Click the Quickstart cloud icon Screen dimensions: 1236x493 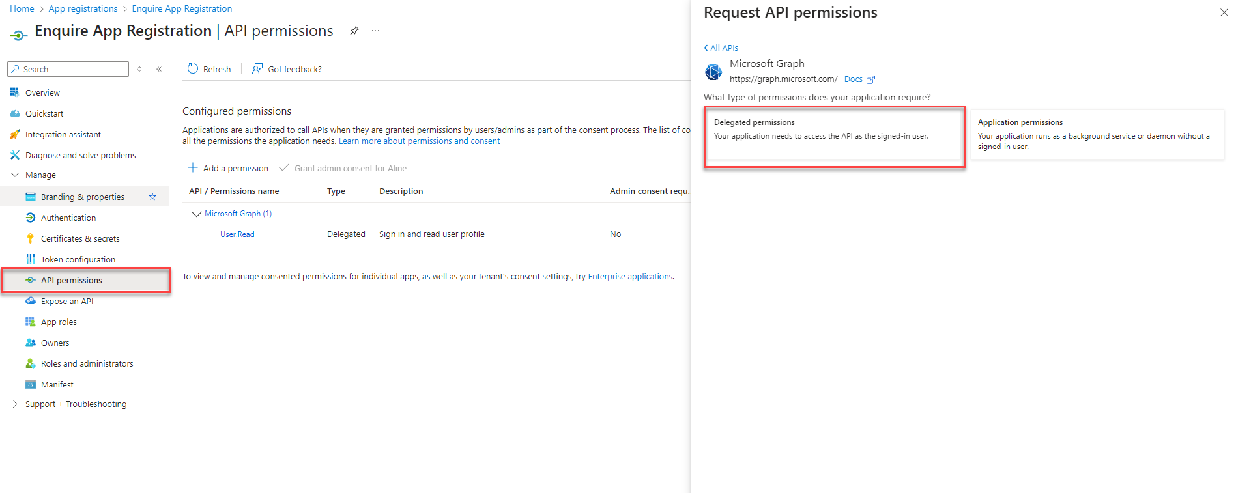14,113
